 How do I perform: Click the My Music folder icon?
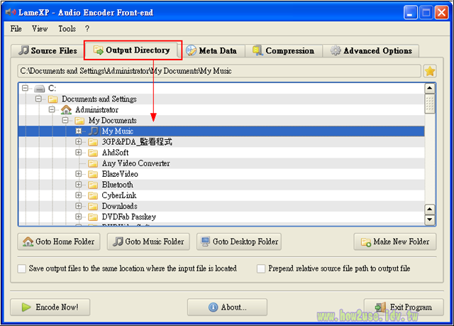click(93, 131)
